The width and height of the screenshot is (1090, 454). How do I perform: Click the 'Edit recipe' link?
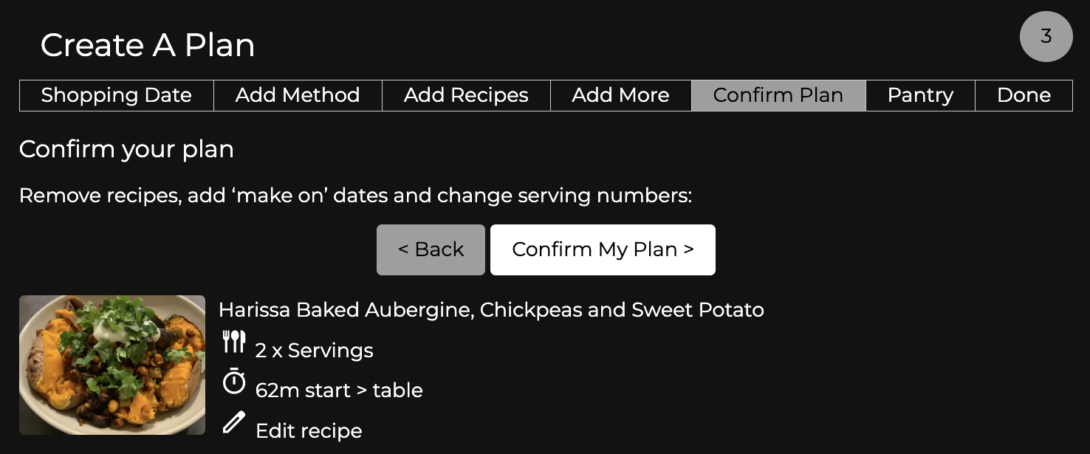pos(309,430)
